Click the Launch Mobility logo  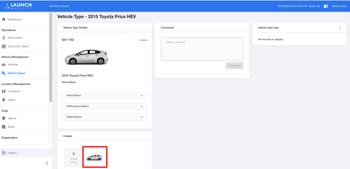[x=18, y=6]
